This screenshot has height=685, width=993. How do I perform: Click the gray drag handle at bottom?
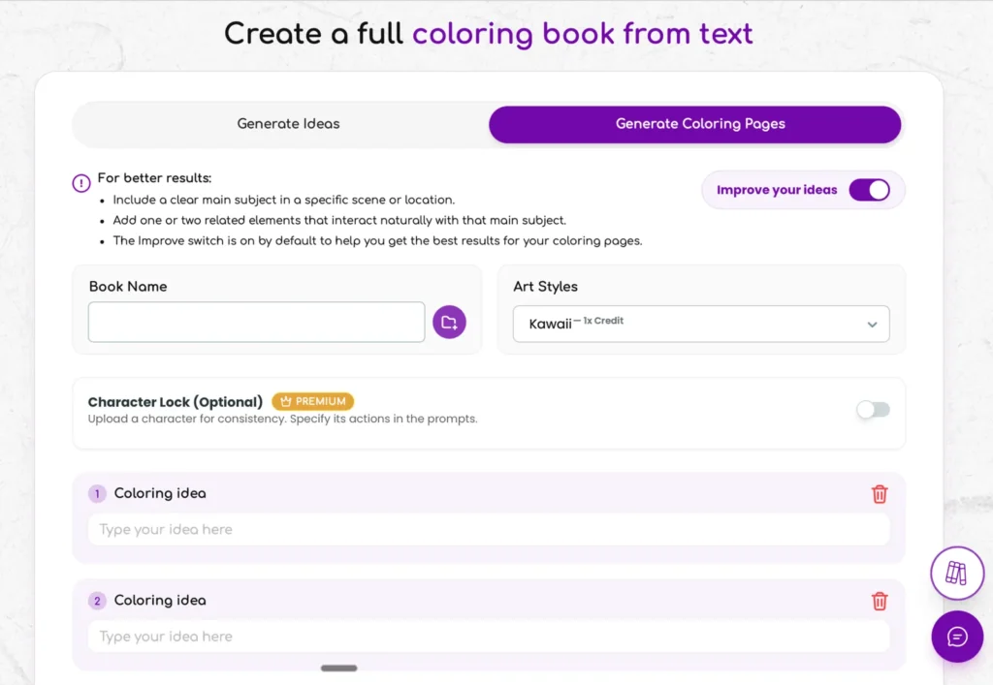(x=338, y=668)
